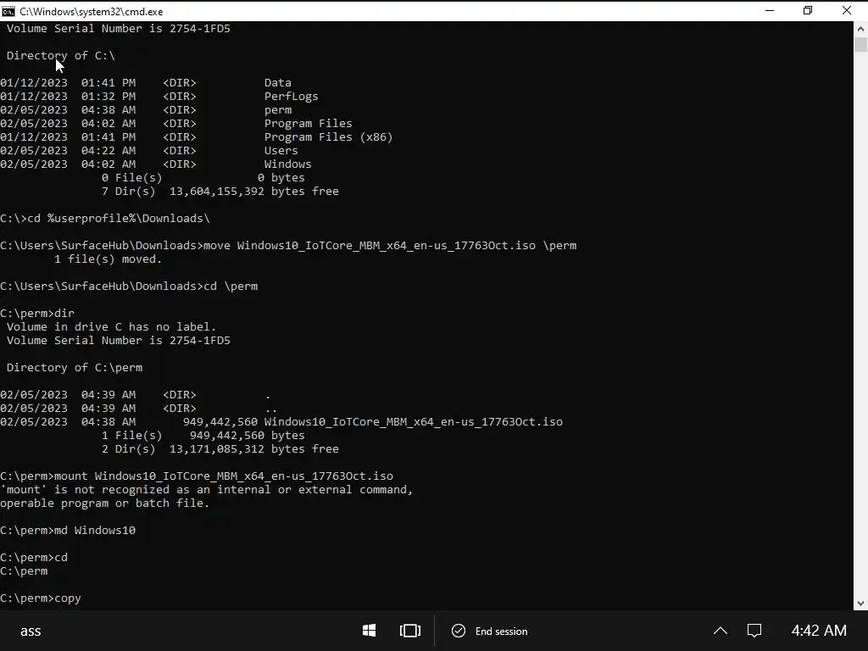
Task: Click the 'perm' directory entry in C:\ listing
Action: [x=278, y=109]
